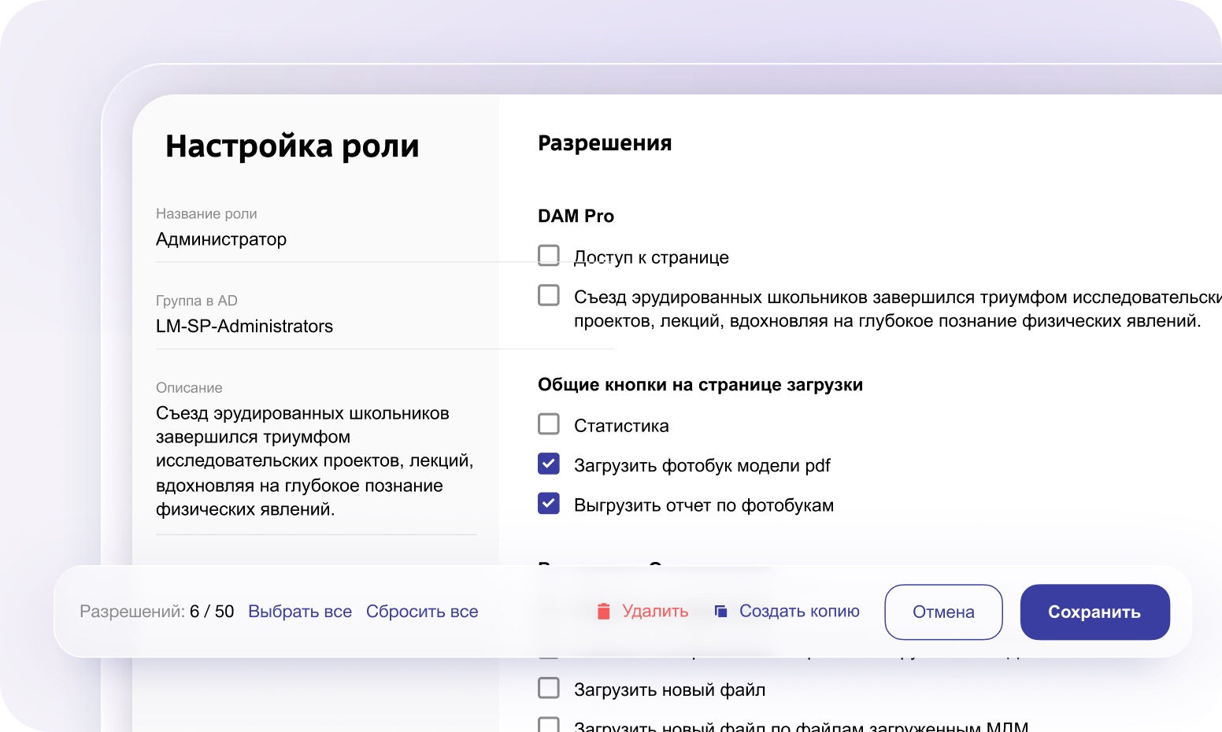Click the red trash can delete icon
Image resolution: width=1222 pixels, height=732 pixels.
click(604, 612)
